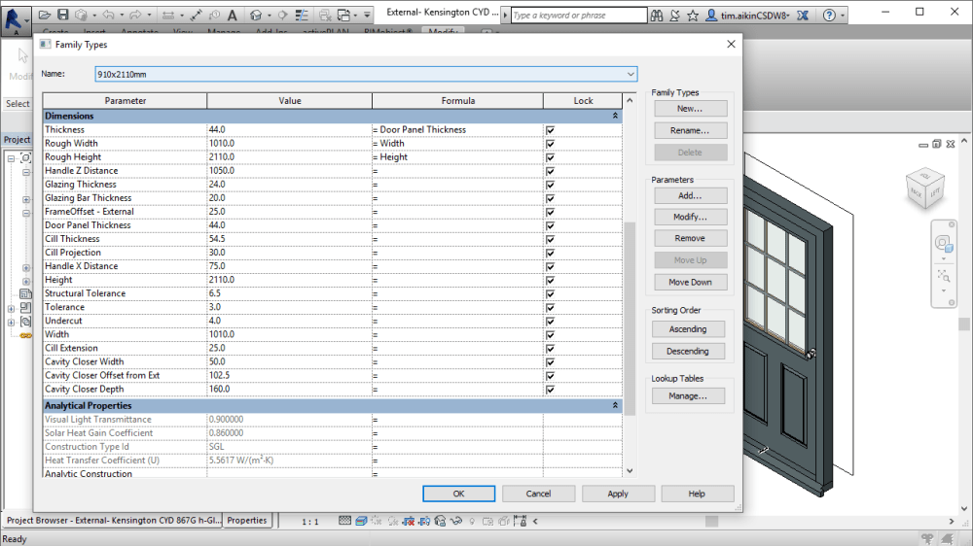Select the Aligned Dimension tool icon
Viewport: 973px width, 546px height.
coord(197,15)
